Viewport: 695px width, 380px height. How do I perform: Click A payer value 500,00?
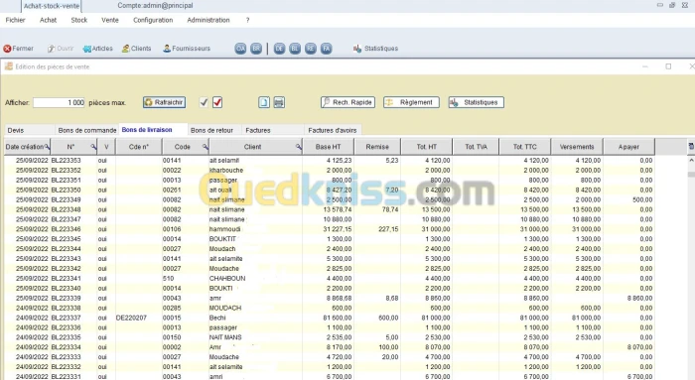click(x=642, y=199)
